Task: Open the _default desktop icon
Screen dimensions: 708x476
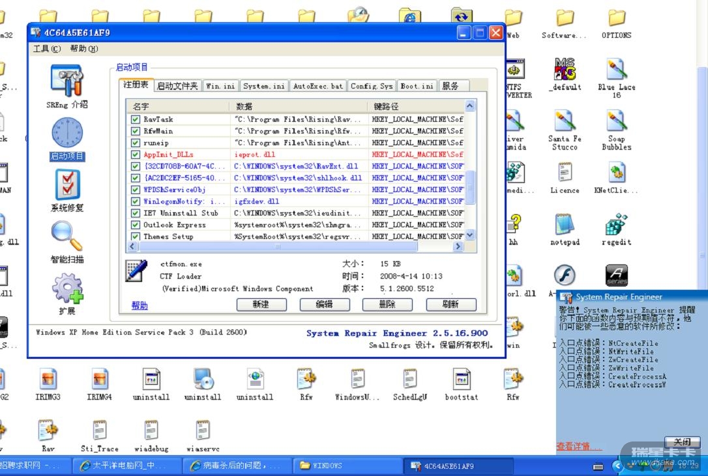Action: tap(565, 68)
